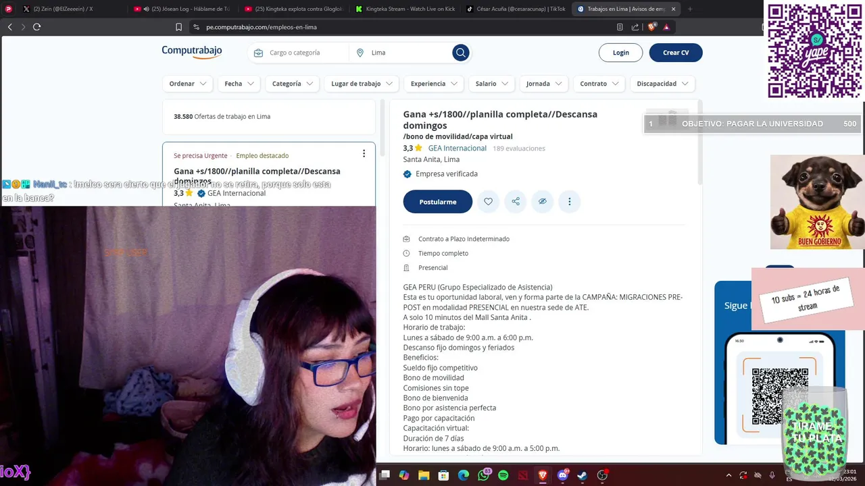The width and height of the screenshot is (865, 486).
Task: Open the GEA Internacional company link in detail
Action: 457,148
